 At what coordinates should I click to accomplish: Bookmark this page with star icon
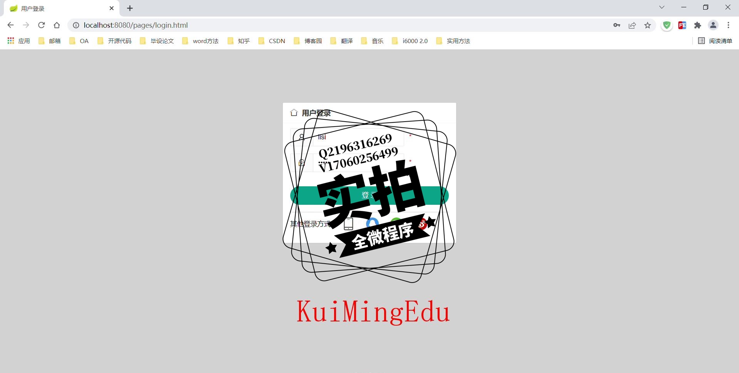(x=647, y=25)
